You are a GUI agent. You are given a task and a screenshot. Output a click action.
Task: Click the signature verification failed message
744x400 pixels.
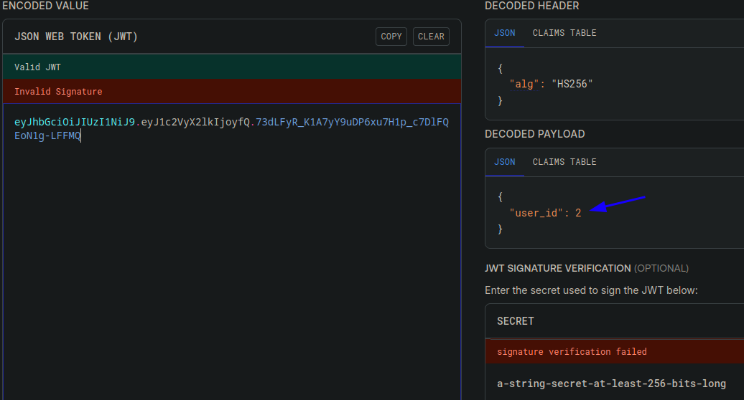(x=572, y=352)
